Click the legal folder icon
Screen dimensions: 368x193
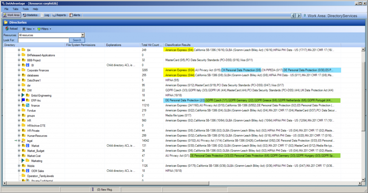[23, 141]
